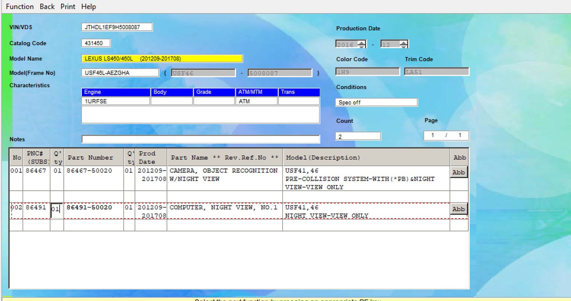Click the production month spinner arrows
The height and width of the screenshot is (301, 571).
(x=403, y=44)
